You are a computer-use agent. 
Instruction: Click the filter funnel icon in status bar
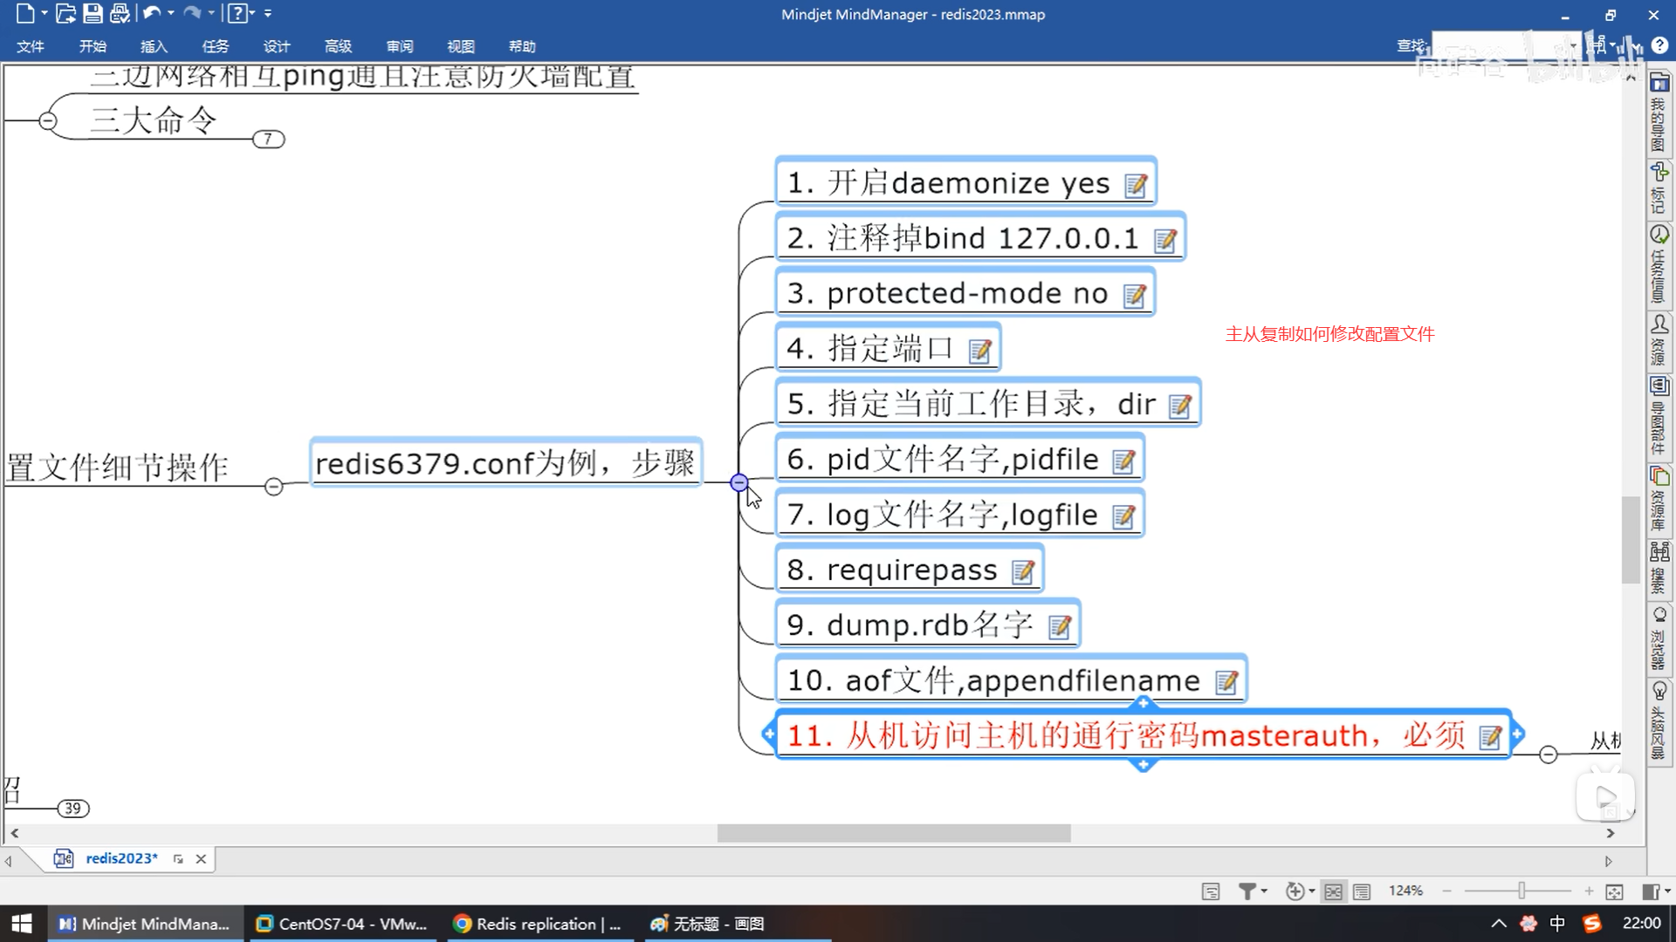coord(1247,891)
